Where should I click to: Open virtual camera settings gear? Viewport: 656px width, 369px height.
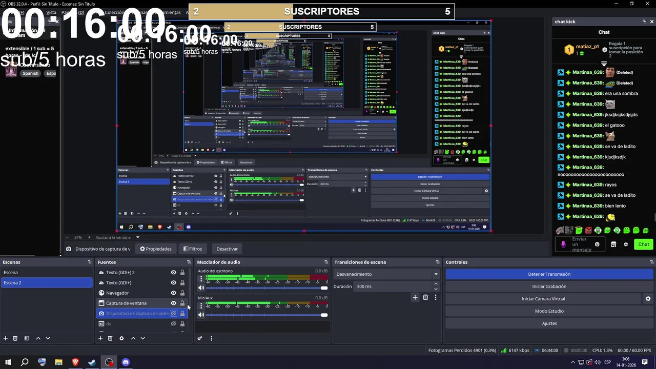click(x=648, y=299)
